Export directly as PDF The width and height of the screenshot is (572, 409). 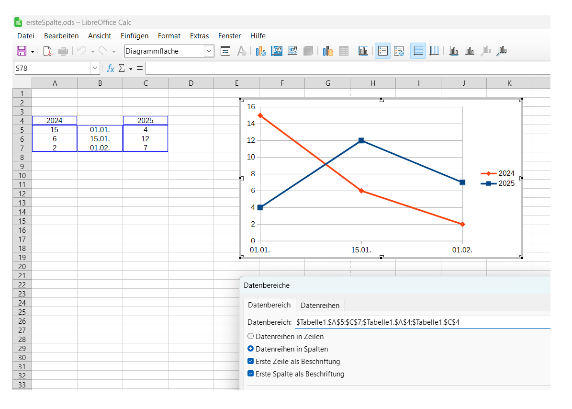(x=47, y=51)
